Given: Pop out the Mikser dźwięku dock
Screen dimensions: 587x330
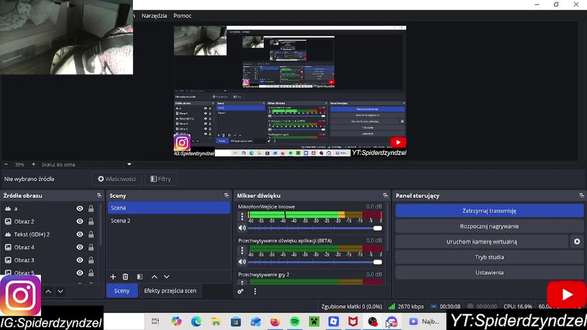Looking at the screenshot, I should click(x=385, y=196).
